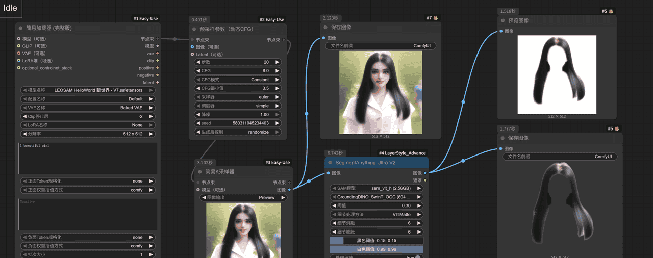Click the 遮罩 output socket on SegmentAnything Ultra V2
The height and width of the screenshot is (258, 653).
[426, 180]
